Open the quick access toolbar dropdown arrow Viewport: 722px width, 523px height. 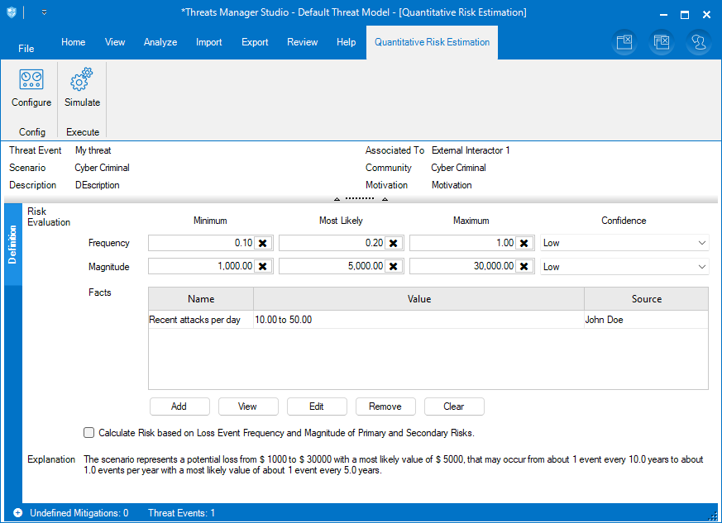(44, 13)
